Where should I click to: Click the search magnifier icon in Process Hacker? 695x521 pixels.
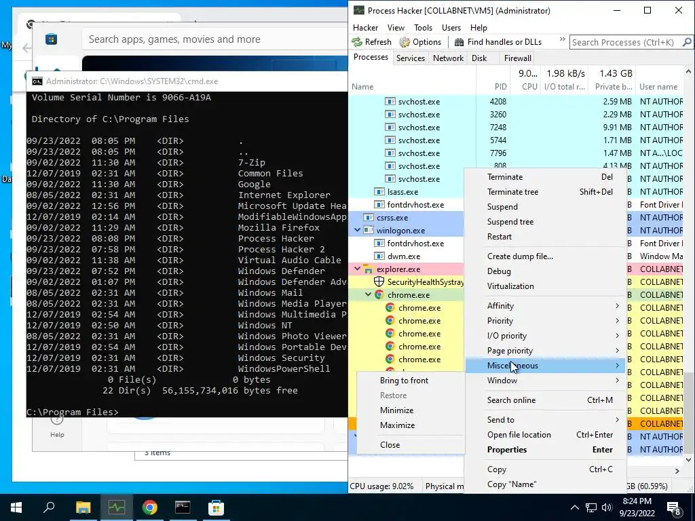coord(687,42)
